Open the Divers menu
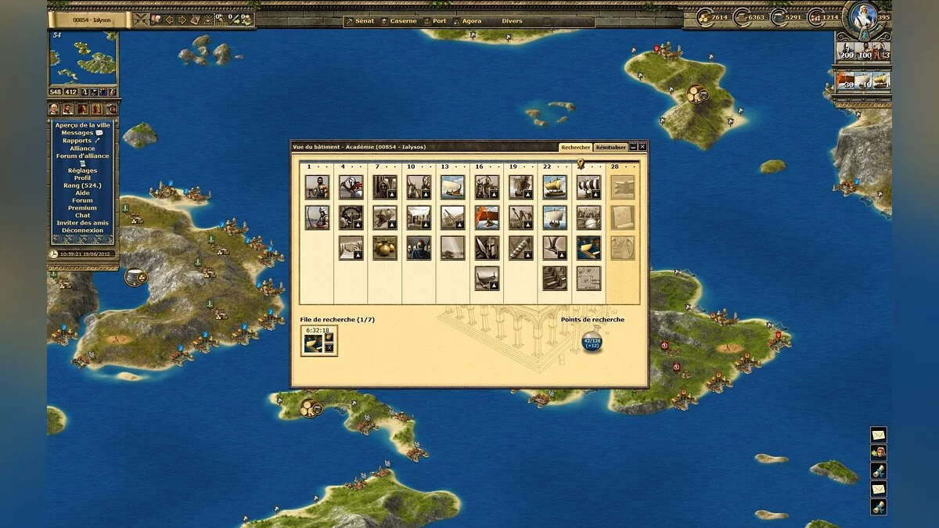The width and height of the screenshot is (939, 528). coord(512,21)
